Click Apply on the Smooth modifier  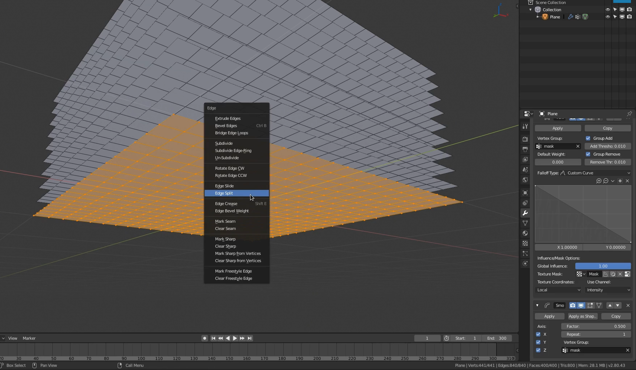point(549,316)
